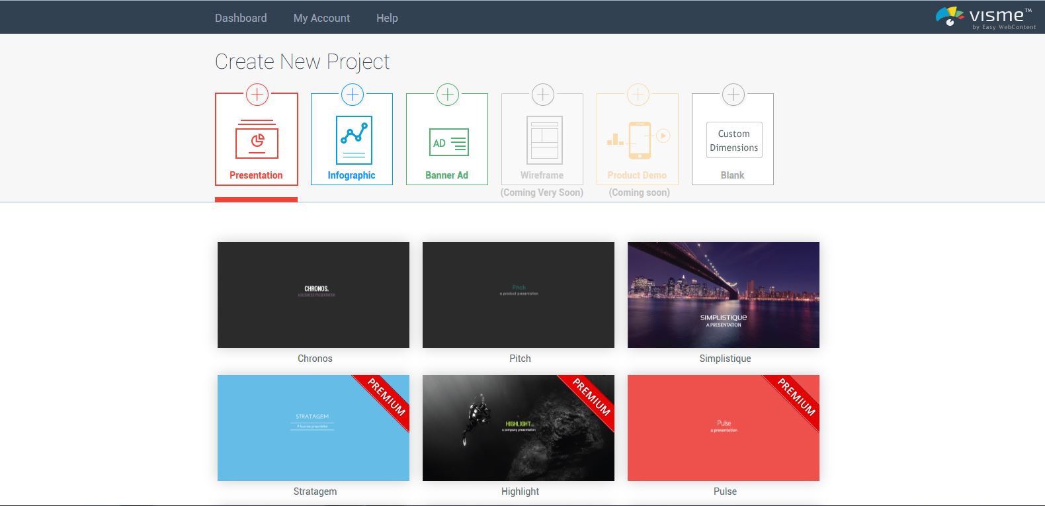This screenshot has height=506, width=1045.
Task: Open the Help menu item
Action: point(387,18)
